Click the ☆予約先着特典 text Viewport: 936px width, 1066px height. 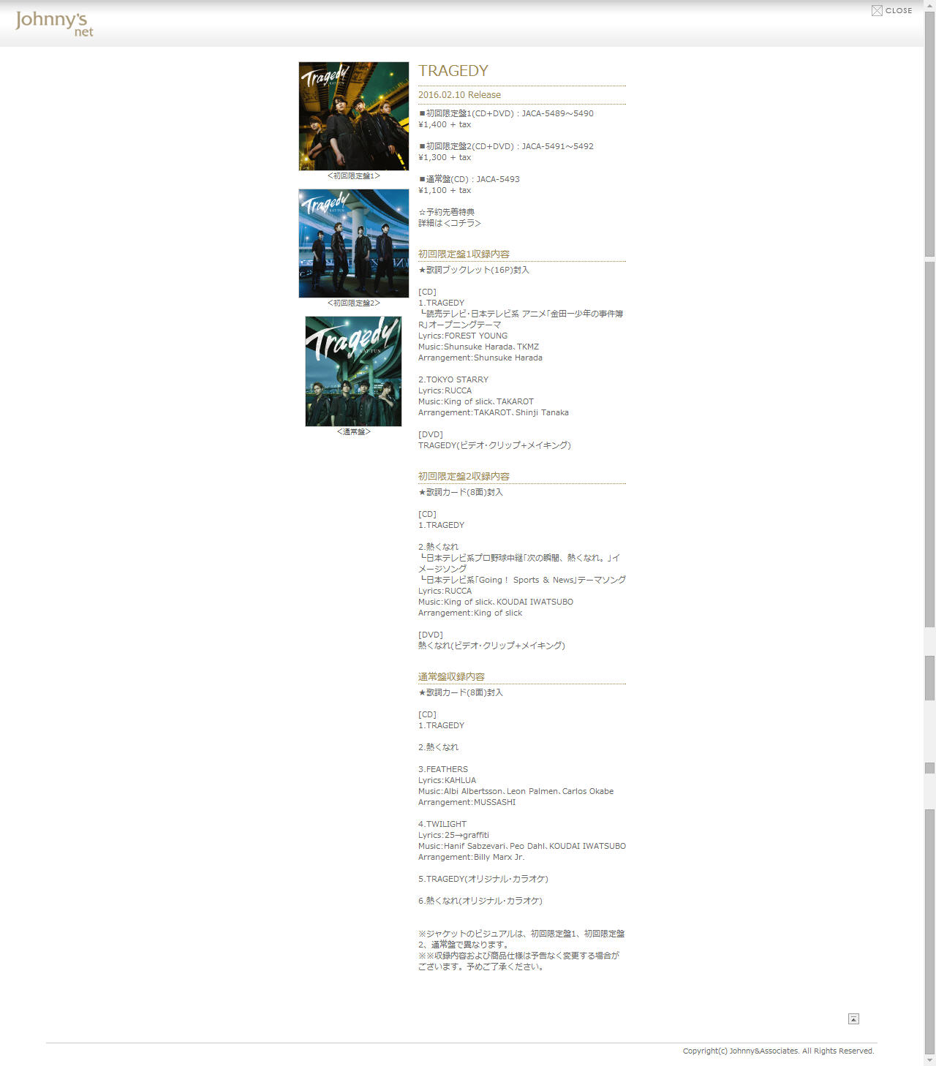[447, 212]
